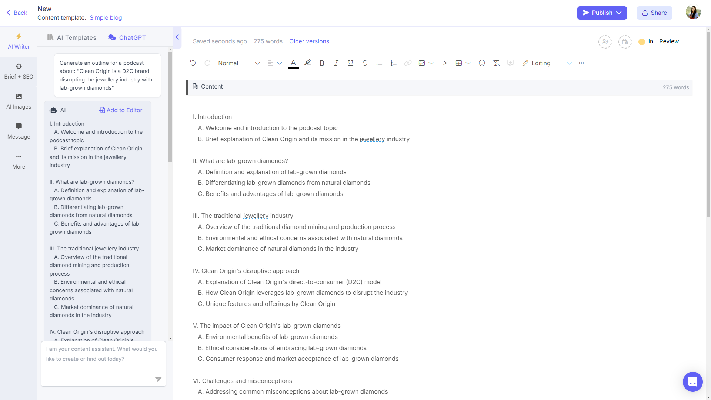This screenshot has width=711, height=400.
Task: Expand the text alignment dropdown
Action: [279, 63]
